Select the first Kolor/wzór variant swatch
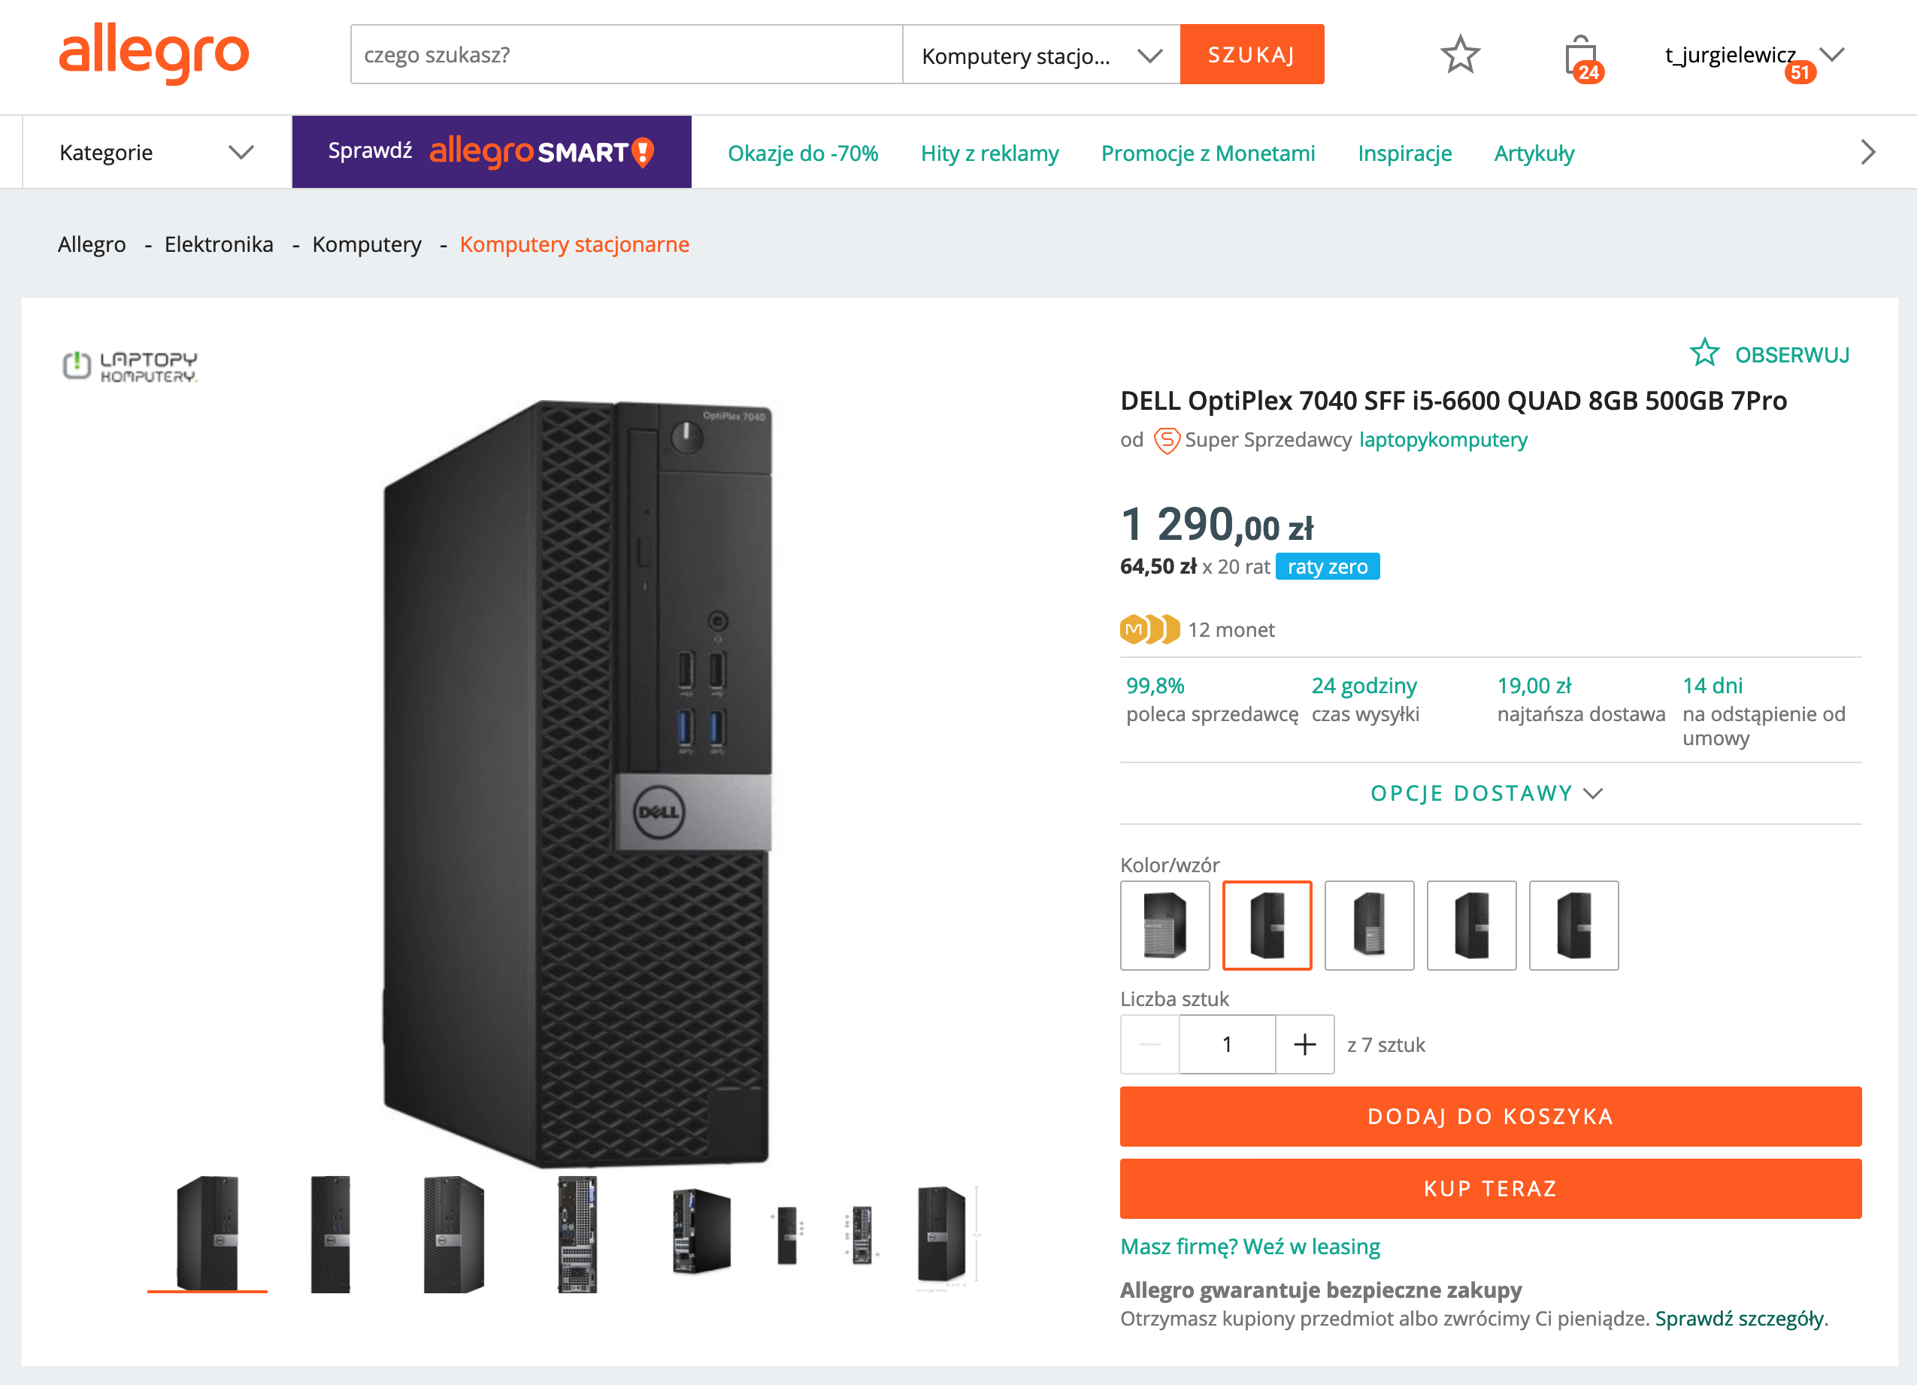The width and height of the screenshot is (1917, 1385). (x=1164, y=925)
